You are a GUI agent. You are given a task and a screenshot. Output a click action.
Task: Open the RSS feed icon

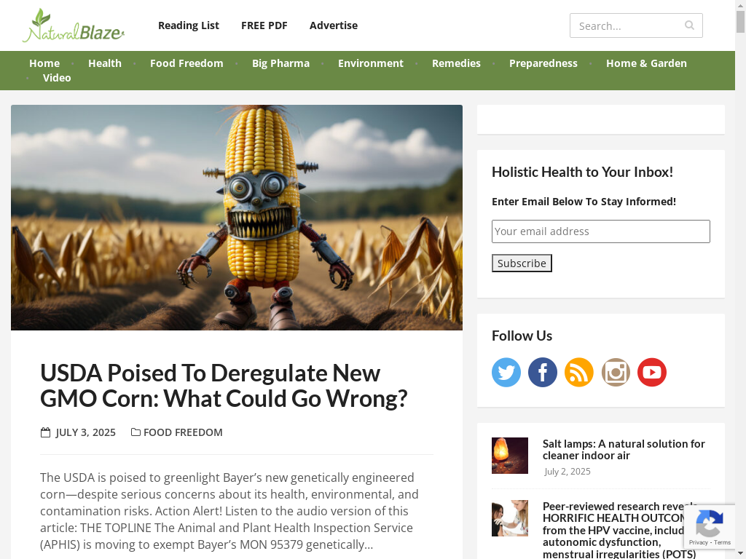[579, 372]
